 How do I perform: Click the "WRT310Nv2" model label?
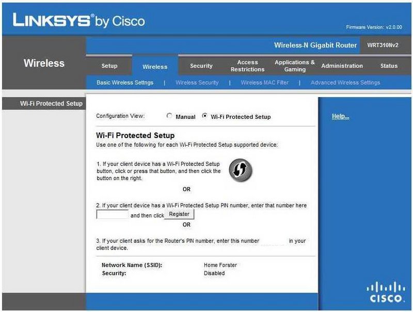(383, 45)
